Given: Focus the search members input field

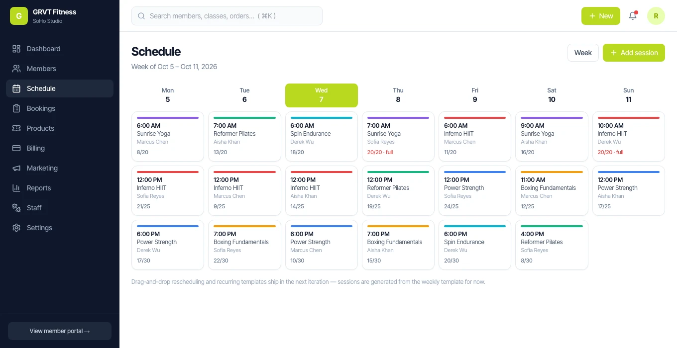Looking at the screenshot, I should 227,16.
